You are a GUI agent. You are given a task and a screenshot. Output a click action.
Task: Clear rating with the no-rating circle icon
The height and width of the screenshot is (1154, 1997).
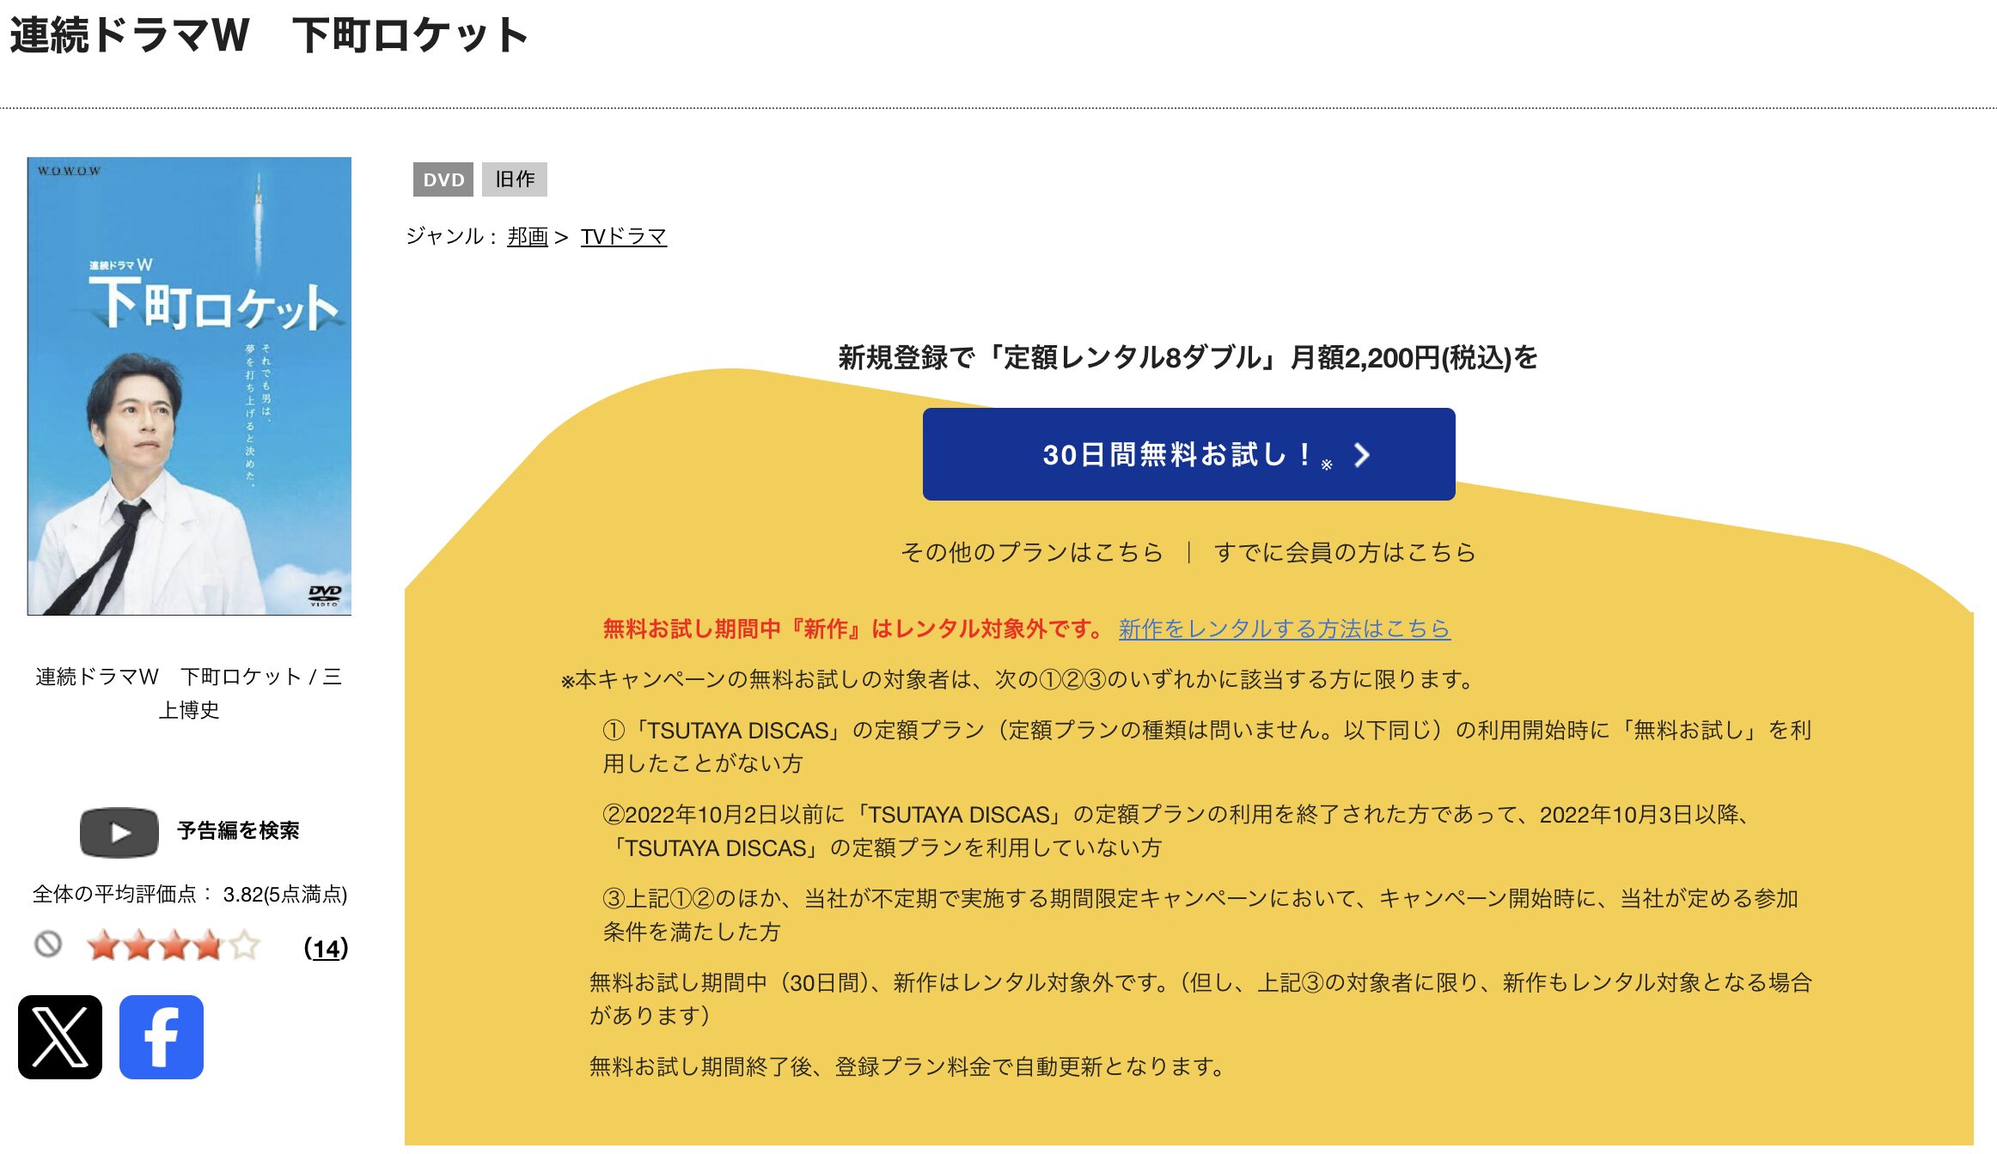click(x=48, y=944)
